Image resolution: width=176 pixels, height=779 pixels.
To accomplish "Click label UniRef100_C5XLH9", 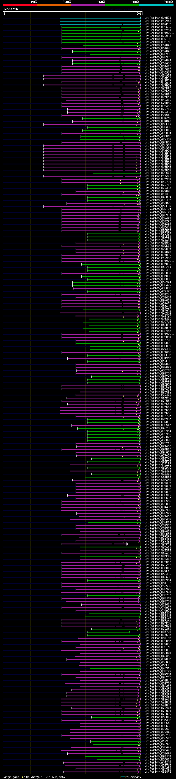I will click(158, 91).
